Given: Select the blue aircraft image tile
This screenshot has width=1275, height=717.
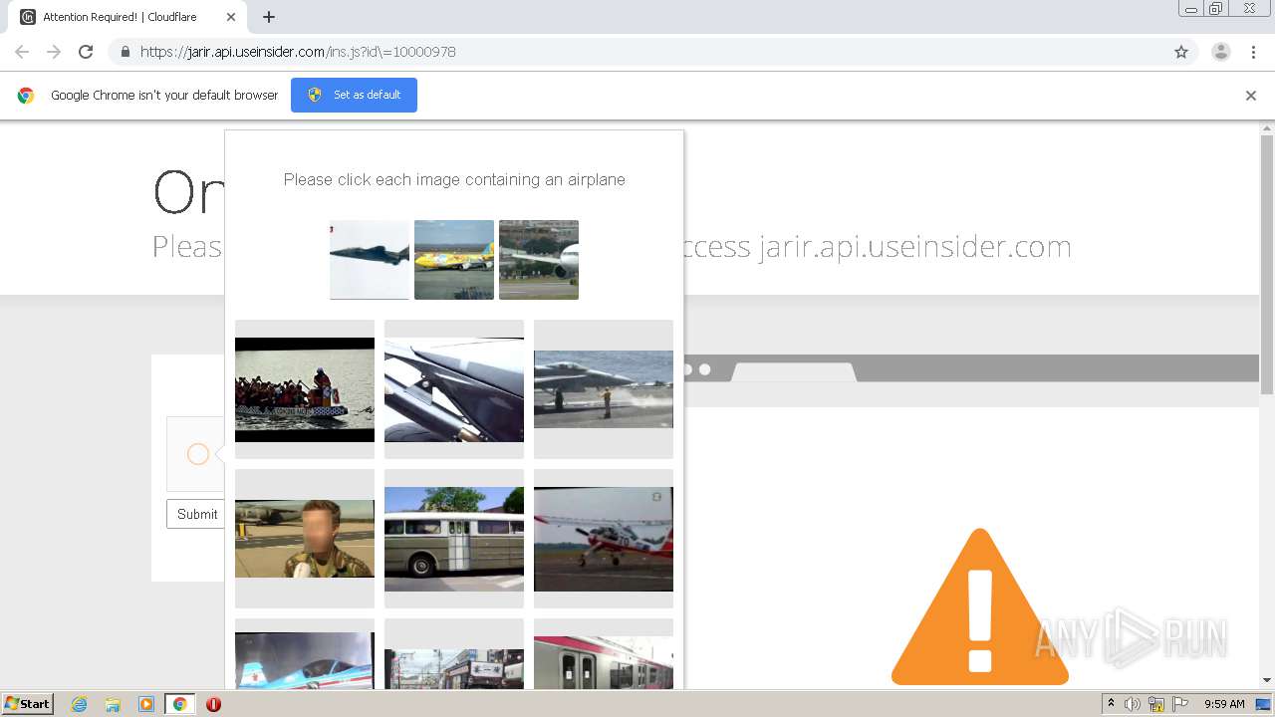Looking at the screenshot, I should point(305,654).
